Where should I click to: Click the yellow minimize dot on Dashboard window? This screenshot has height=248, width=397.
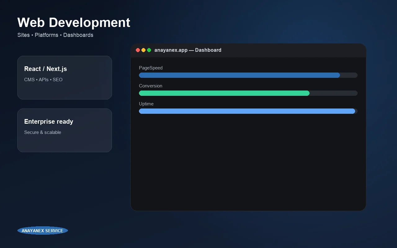click(143, 50)
